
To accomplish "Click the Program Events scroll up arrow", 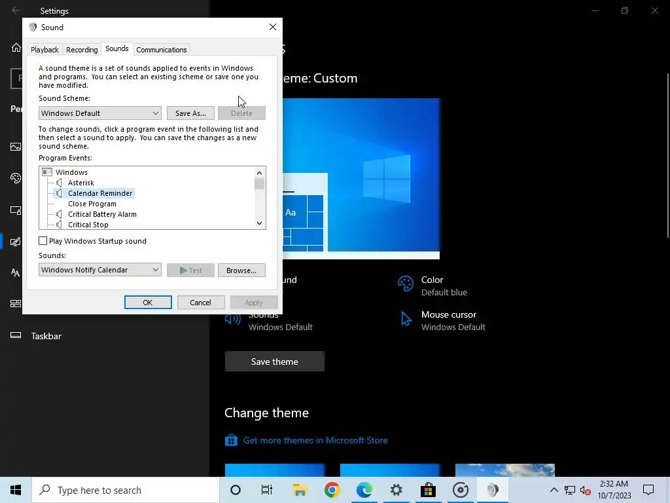I will pyautogui.click(x=259, y=173).
